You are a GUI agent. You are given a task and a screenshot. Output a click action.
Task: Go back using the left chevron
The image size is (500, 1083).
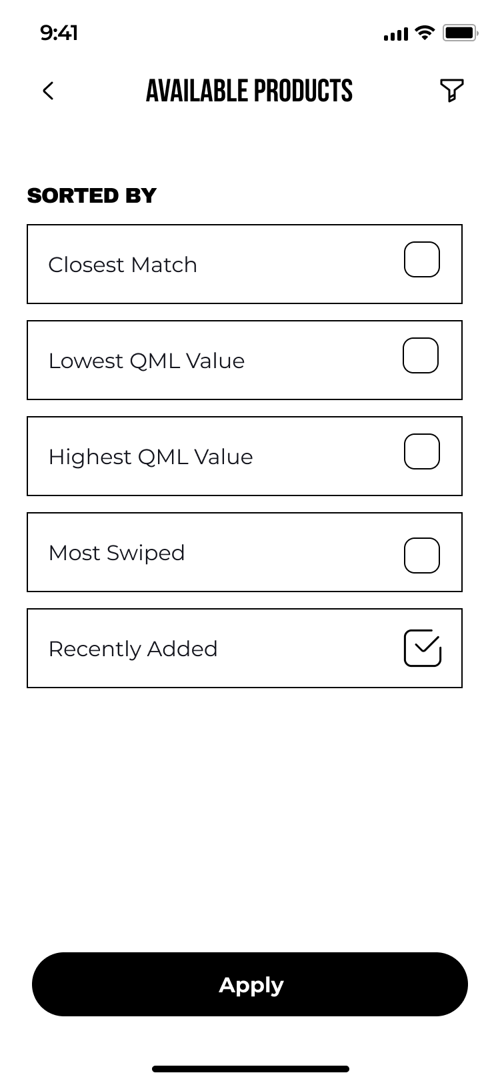48,91
